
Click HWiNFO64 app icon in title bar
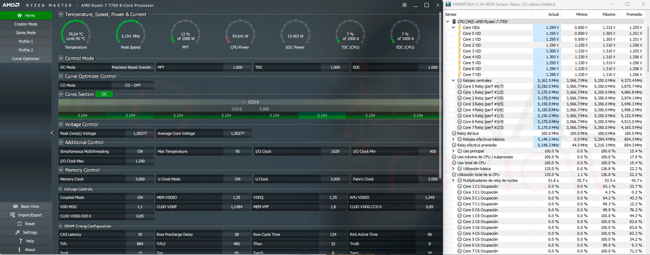click(449, 4)
